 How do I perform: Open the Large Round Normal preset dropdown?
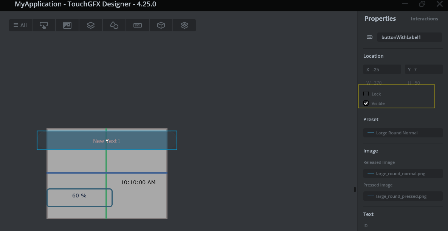pyautogui.click(x=403, y=132)
